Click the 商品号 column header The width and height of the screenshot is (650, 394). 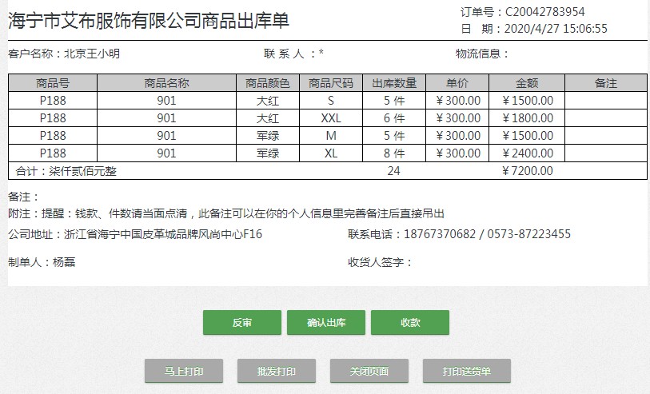53,83
